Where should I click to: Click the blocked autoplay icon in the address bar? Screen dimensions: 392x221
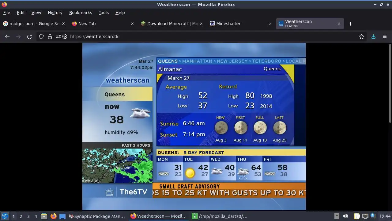click(x=65, y=37)
